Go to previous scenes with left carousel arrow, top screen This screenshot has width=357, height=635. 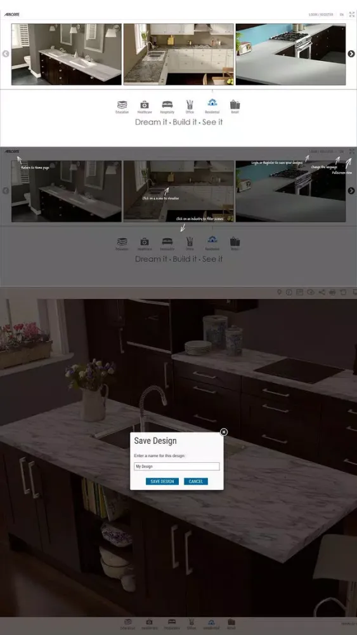6,53
